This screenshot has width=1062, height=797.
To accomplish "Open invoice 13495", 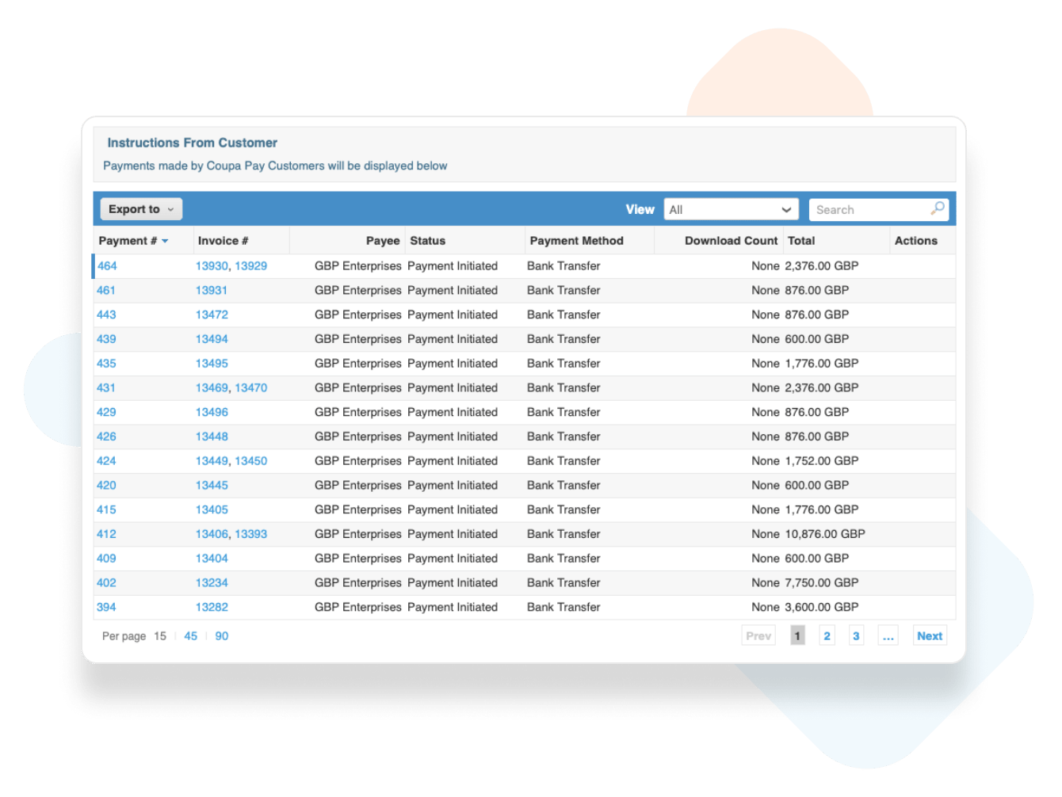I will [x=212, y=364].
